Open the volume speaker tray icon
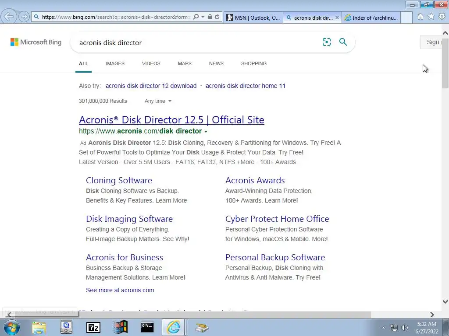The image size is (449, 336). [405, 328]
